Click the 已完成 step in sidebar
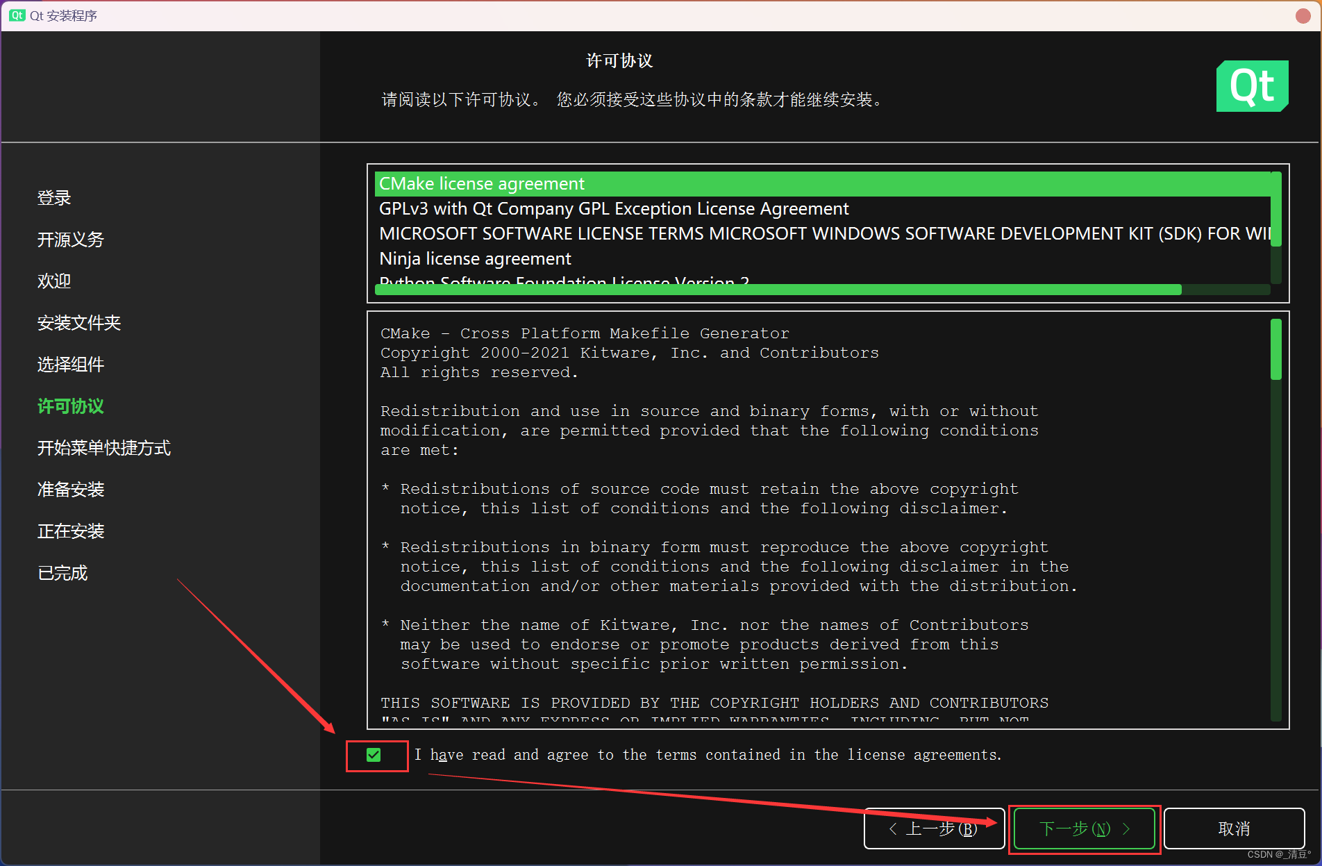This screenshot has width=1322, height=866. [x=62, y=573]
